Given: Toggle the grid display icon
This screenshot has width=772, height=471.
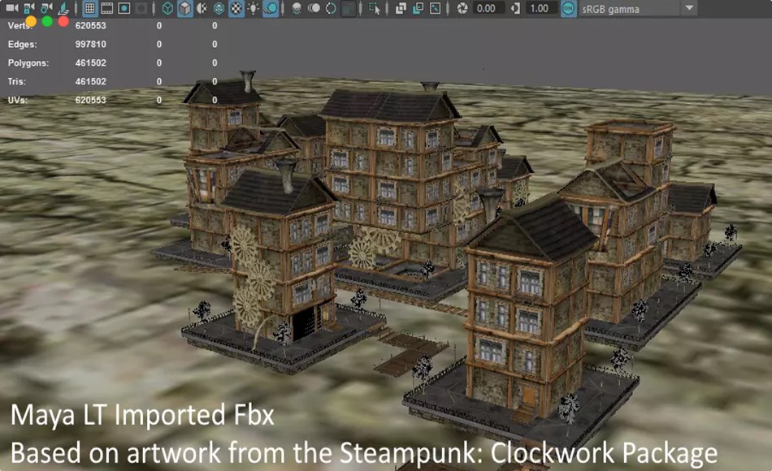Looking at the screenshot, I should pyautogui.click(x=89, y=7).
